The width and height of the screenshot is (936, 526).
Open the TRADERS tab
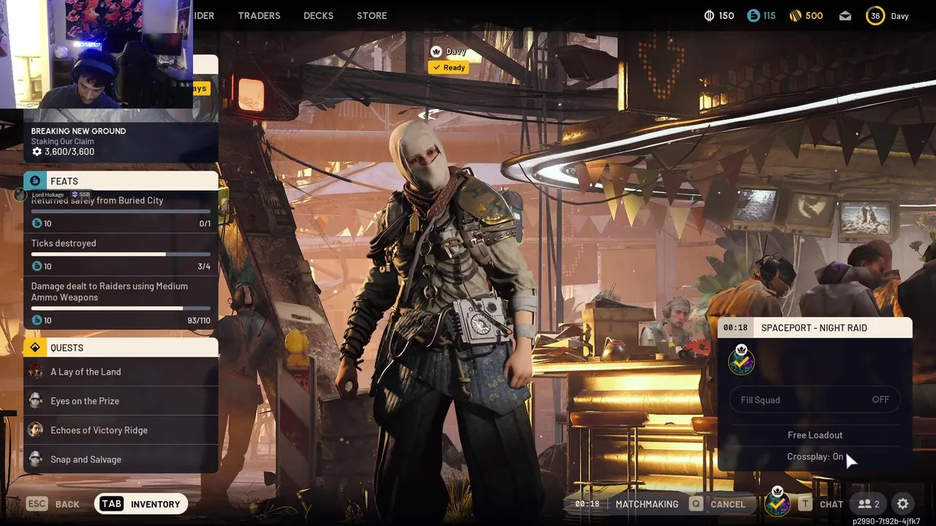[259, 15]
